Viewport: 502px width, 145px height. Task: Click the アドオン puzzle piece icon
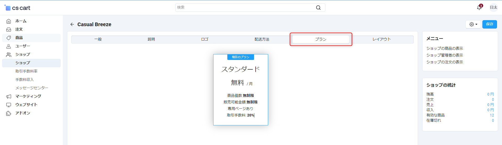(x=9, y=113)
